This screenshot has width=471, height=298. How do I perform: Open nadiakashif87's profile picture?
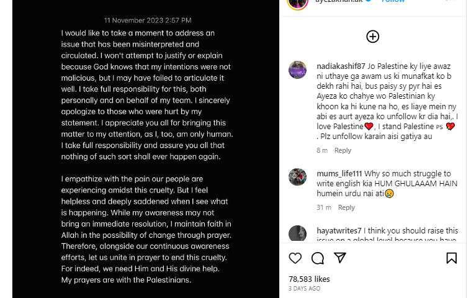click(297, 70)
